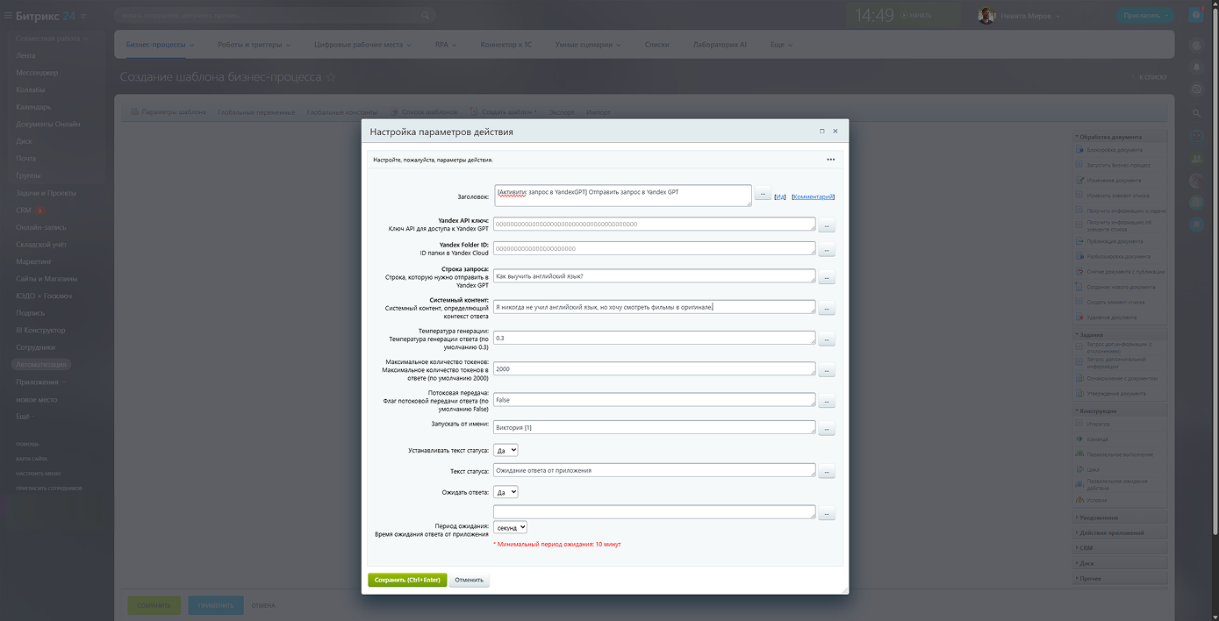Click the search magnifier in right sidebar
Viewport: 1219px width, 621px height.
click(x=1196, y=113)
